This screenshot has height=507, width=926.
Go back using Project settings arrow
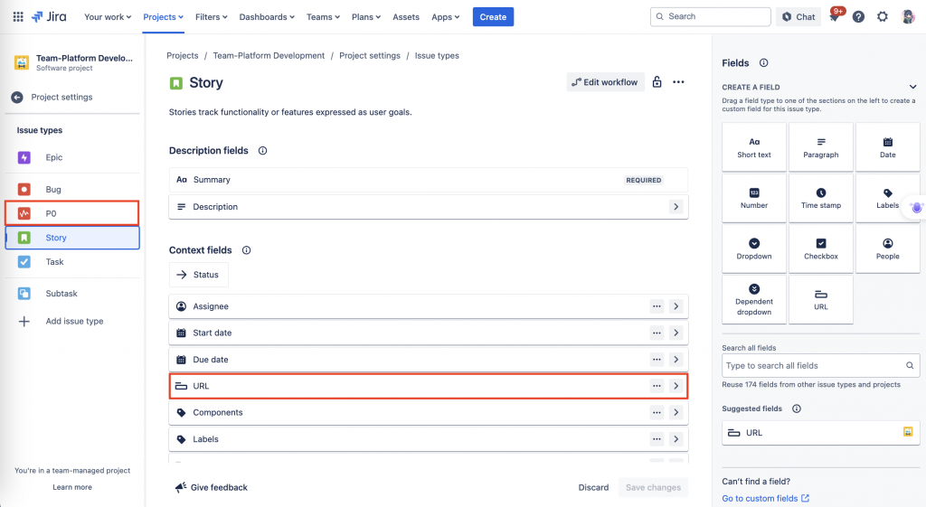point(17,98)
